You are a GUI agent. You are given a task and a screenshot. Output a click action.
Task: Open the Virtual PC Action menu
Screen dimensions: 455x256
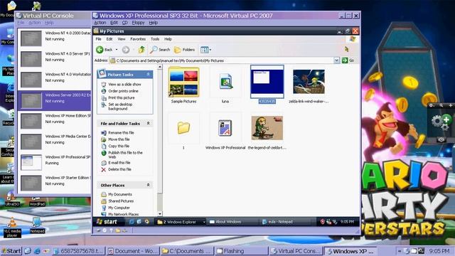point(100,23)
